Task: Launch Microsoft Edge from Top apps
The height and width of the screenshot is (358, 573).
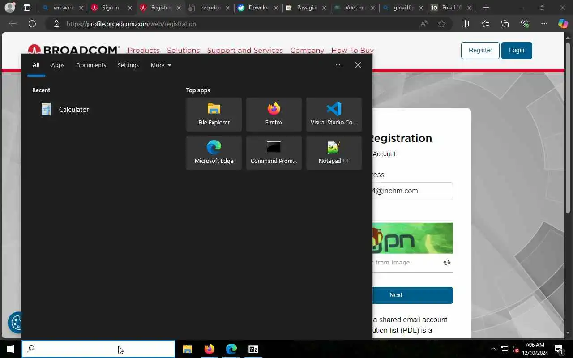Action: (x=214, y=153)
